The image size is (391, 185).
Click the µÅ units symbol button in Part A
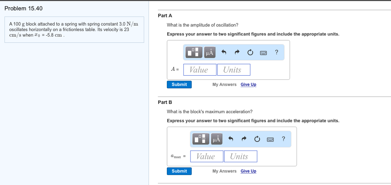pos(210,52)
